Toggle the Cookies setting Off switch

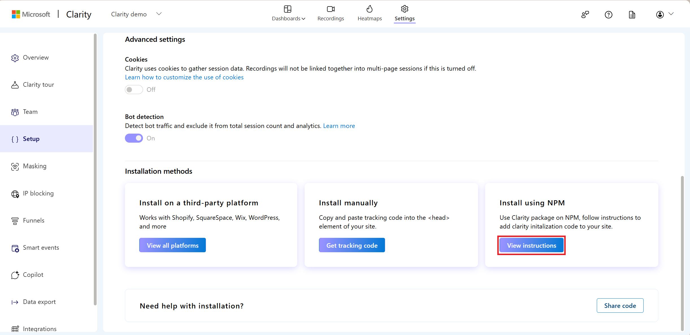tap(133, 90)
